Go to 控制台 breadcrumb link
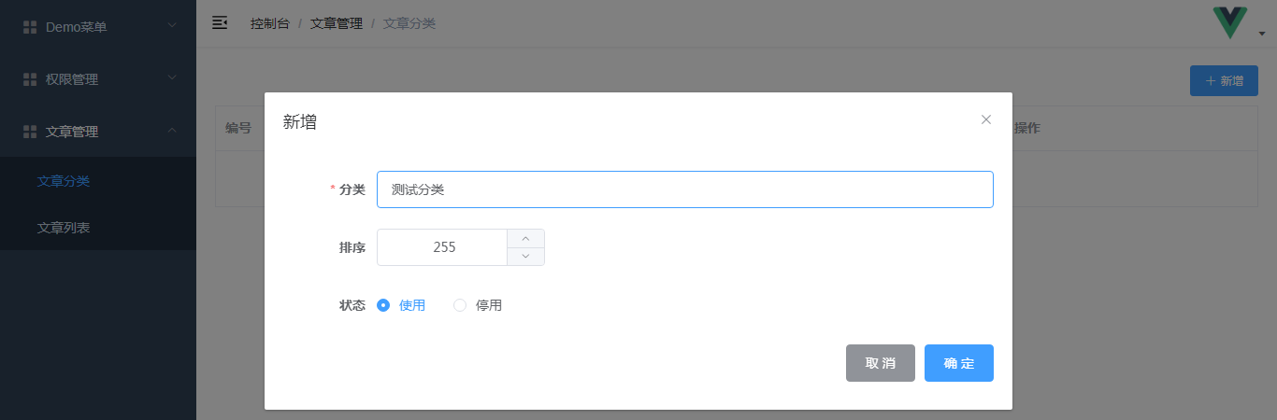Image resolution: width=1277 pixels, height=420 pixels. click(x=269, y=23)
